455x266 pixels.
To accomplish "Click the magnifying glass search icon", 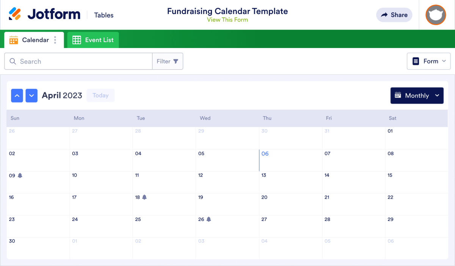I will [x=13, y=61].
